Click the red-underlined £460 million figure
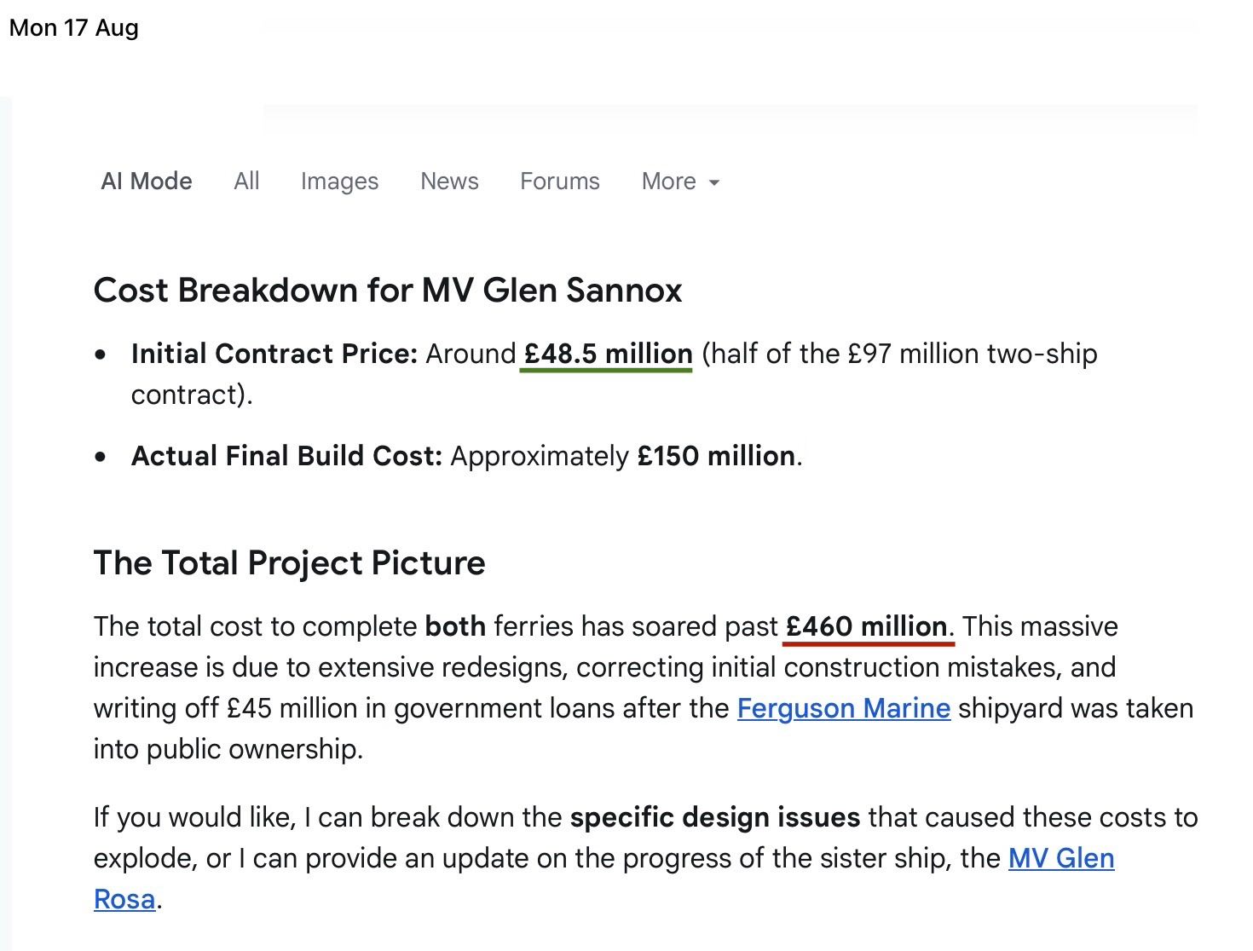Viewport: 1253px width, 951px height. (x=866, y=626)
